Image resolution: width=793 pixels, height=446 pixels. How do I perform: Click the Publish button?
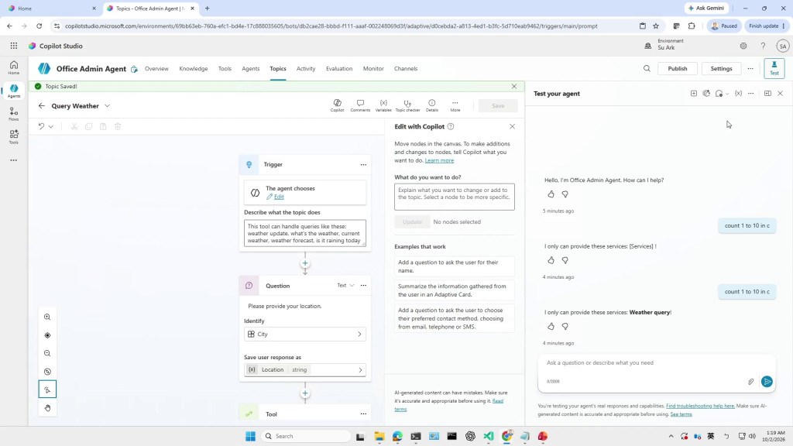(x=677, y=69)
